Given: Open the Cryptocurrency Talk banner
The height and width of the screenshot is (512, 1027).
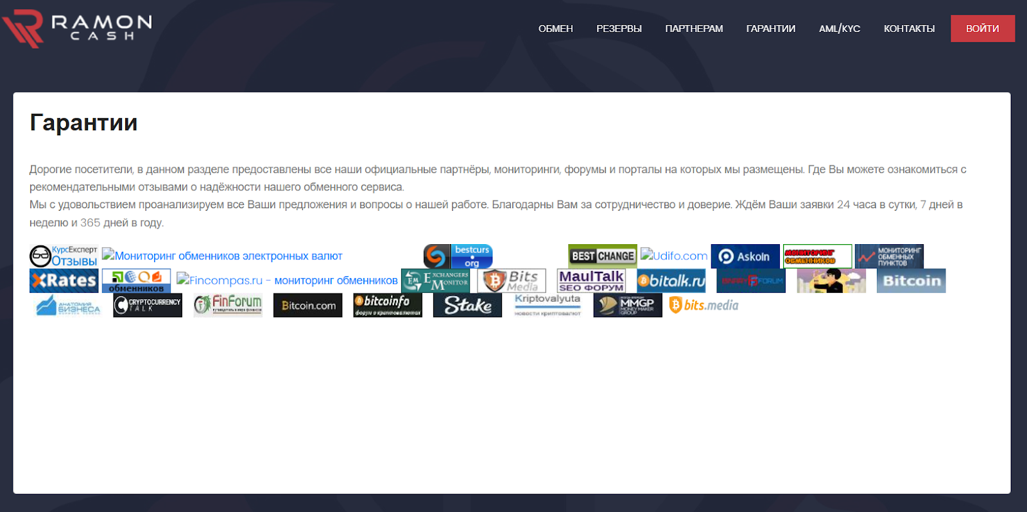Looking at the screenshot, I should click(148, 305).
